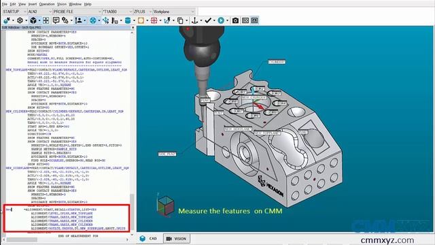Open the Workplane combo box
The height and width of the screenshot is (245, 435).
[174, 12]
